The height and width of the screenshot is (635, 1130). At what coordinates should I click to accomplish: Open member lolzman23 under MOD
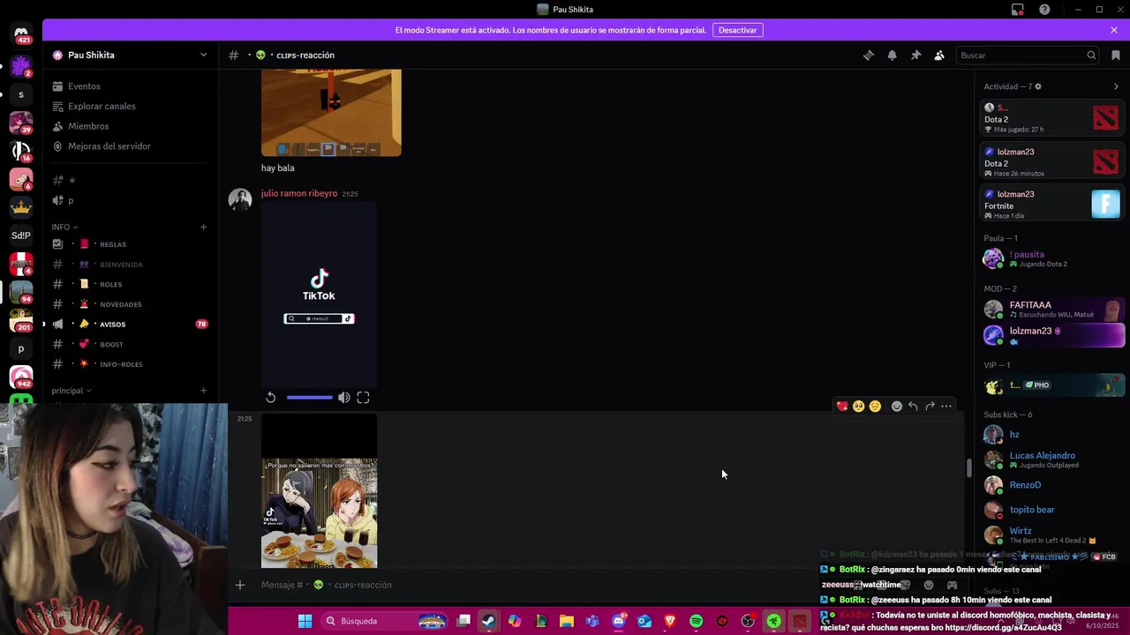1052,335
